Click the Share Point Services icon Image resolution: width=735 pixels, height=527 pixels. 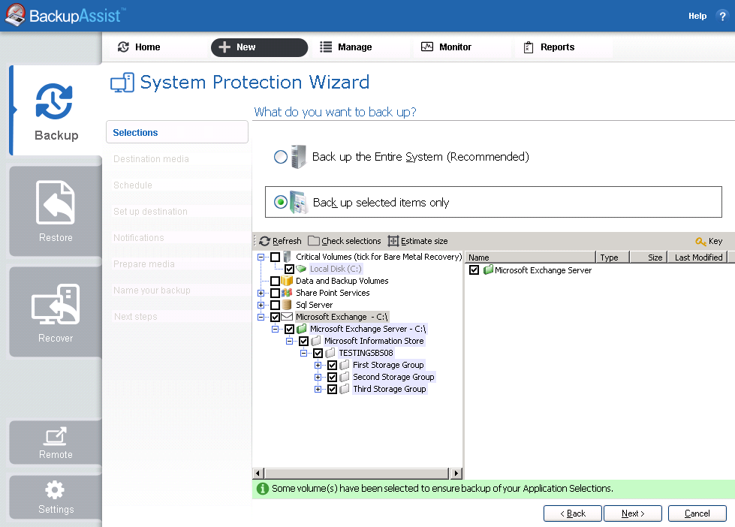coord(287,293)
